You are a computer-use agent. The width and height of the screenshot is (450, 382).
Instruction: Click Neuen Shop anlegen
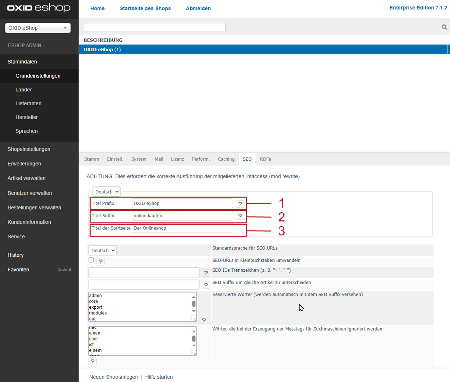(x=114, y=377)
